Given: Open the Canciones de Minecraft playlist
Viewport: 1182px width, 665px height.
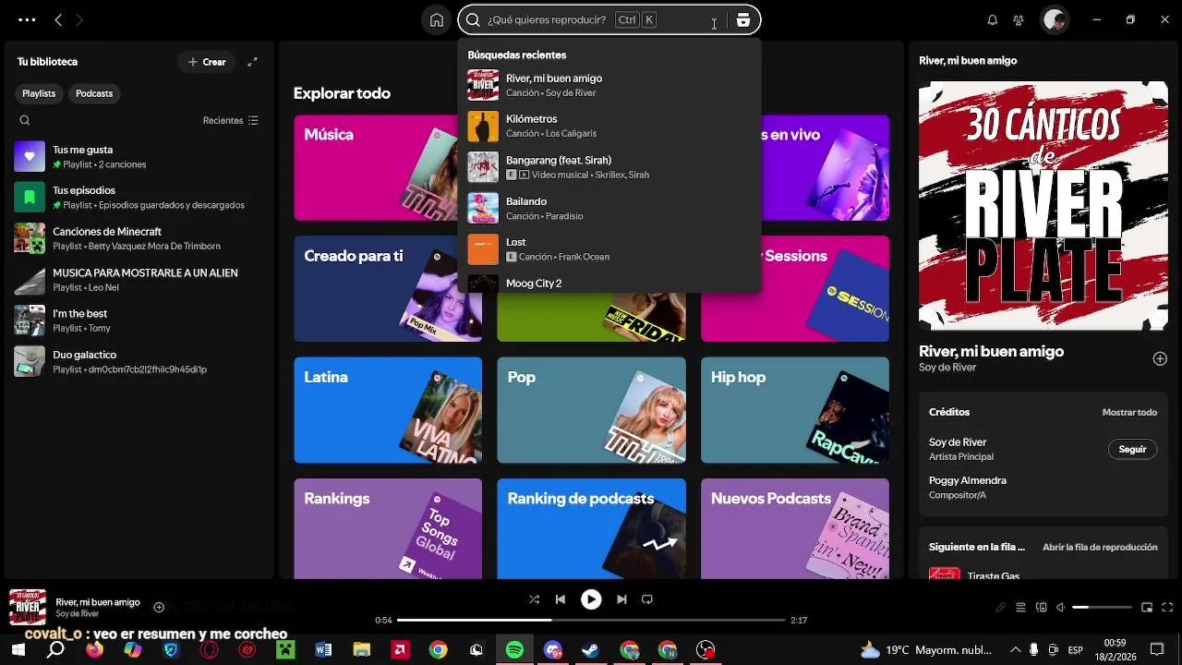Looking at the screenshot, I should (139, 238).
